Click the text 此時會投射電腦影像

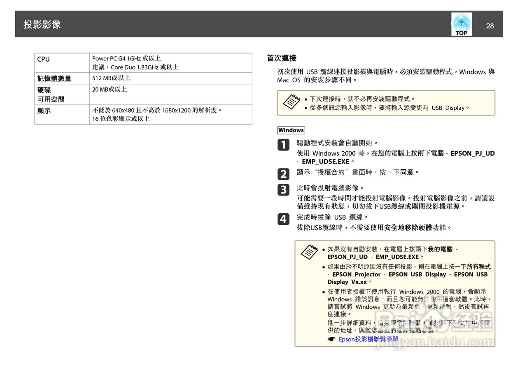point(331,188)
